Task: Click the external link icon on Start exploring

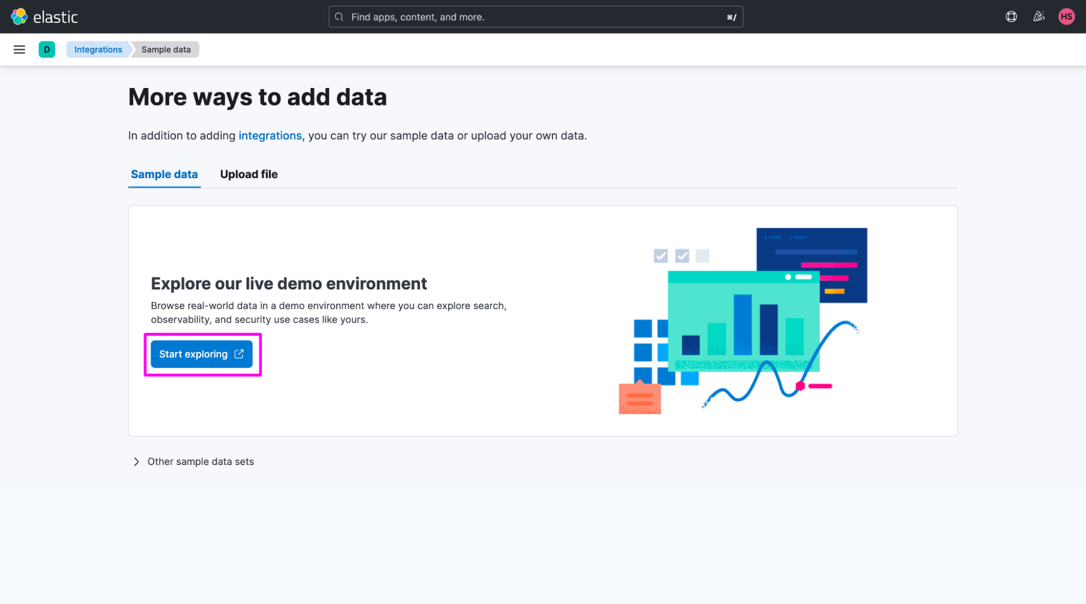Action: [240, 354]
